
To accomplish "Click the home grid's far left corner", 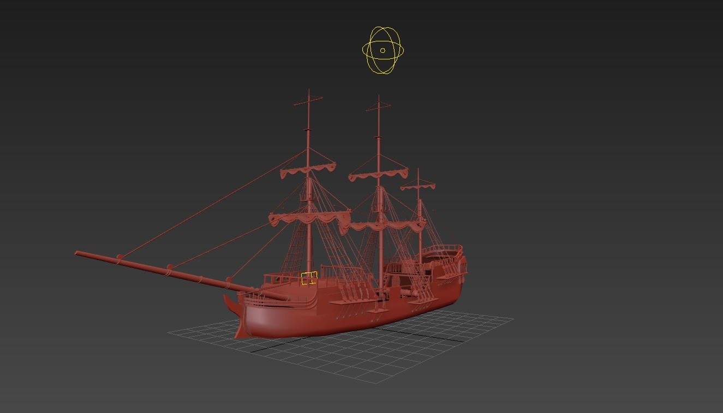I will pyautogui.click(x=169, y=331).
